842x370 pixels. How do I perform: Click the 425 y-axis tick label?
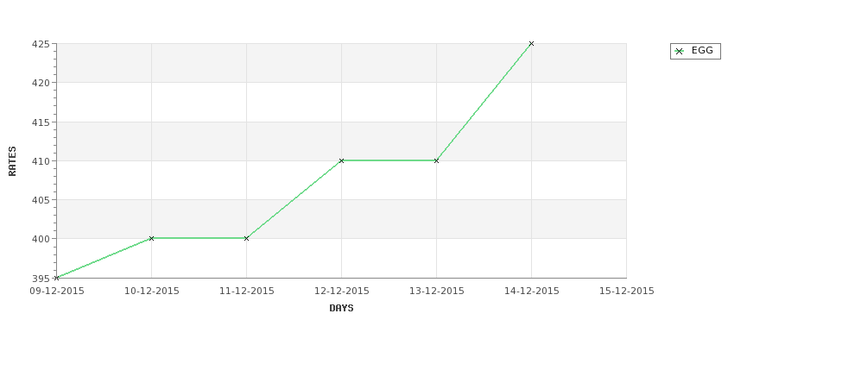click(41, 44)
